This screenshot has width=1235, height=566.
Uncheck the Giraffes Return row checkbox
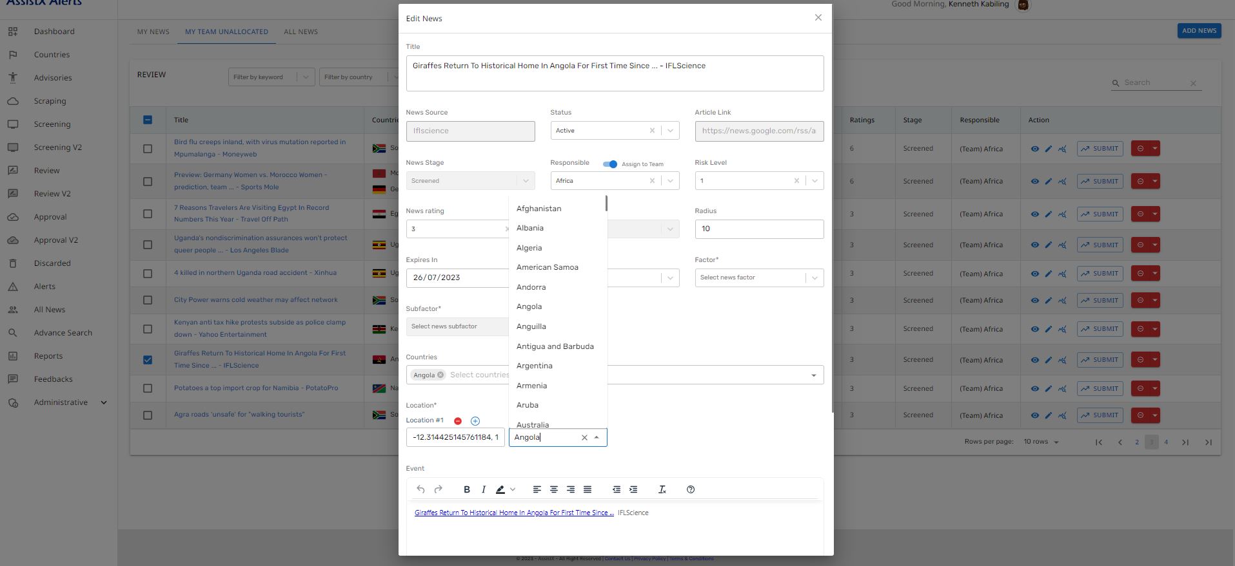148,360
